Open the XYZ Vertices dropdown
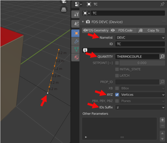This screenshot has width=167, height=143. tap(142, 95)
